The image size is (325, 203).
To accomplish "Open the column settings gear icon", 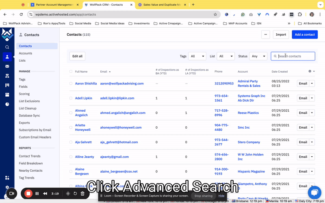I will pos(310,71).
